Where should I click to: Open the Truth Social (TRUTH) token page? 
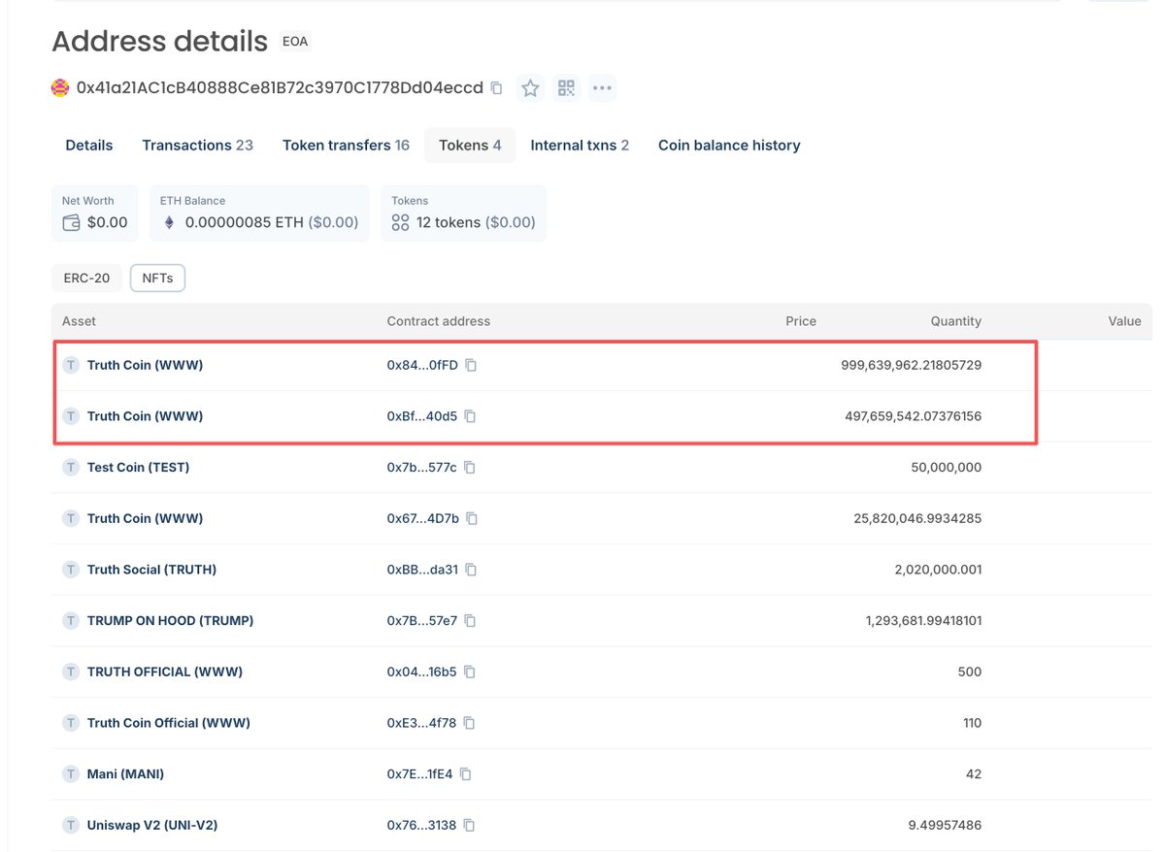[151, 571]
